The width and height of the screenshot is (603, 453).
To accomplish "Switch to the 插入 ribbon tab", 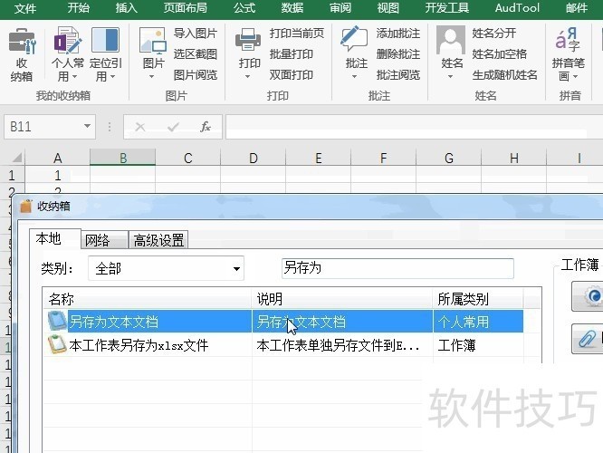I will click(x=127, y=8).
